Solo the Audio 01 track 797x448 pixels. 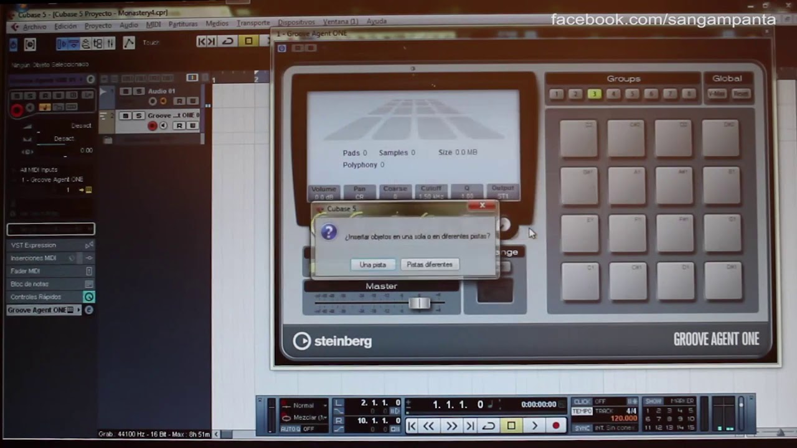pyautogui.click(x=138, y=91)
